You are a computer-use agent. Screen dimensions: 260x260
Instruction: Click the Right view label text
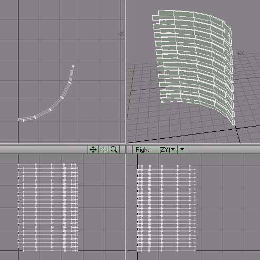point(142,150)
